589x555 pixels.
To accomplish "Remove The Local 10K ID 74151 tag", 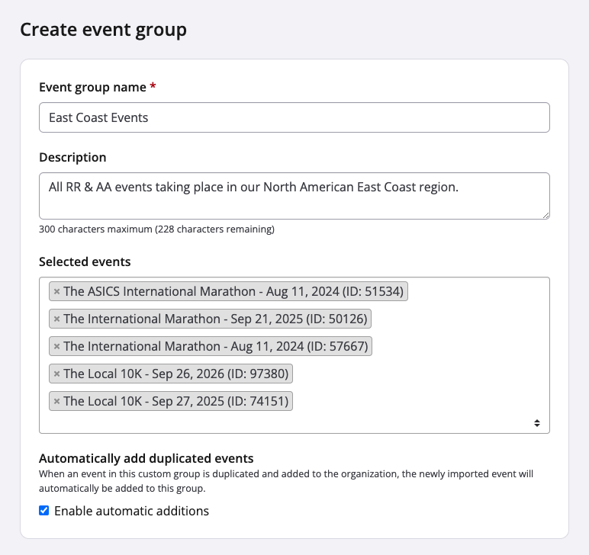I will click(x=56, y=401).
